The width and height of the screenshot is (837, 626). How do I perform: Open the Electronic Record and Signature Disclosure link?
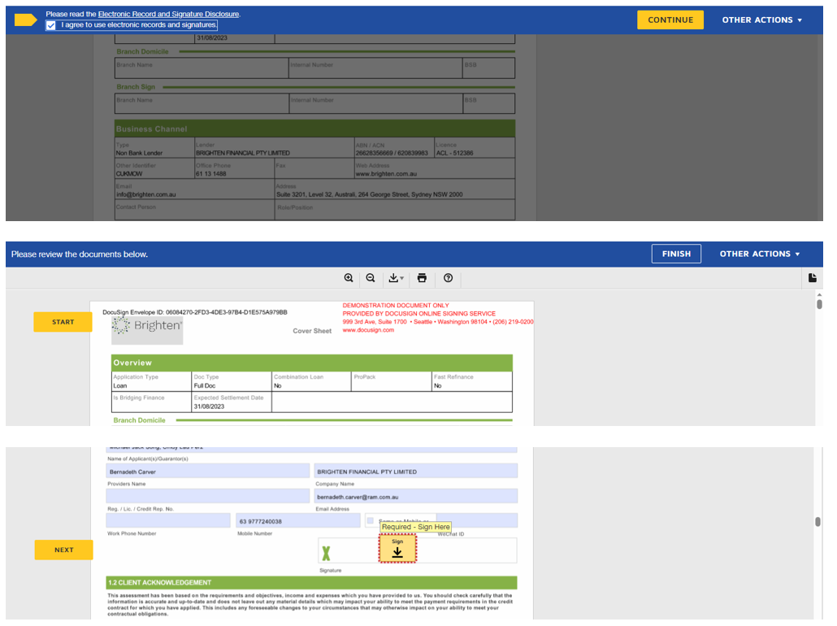tap(168, 15)
